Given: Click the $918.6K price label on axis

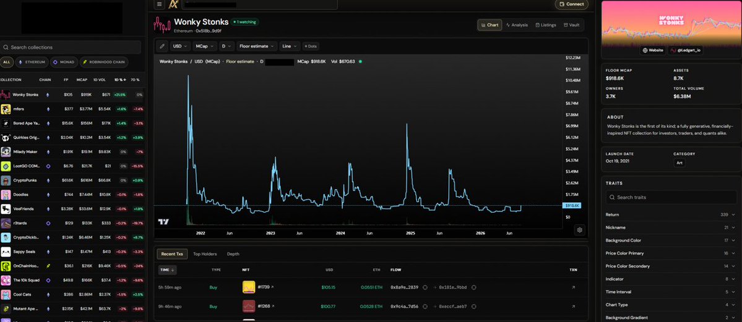Looking at the screenshot, I should click(572, 206).
